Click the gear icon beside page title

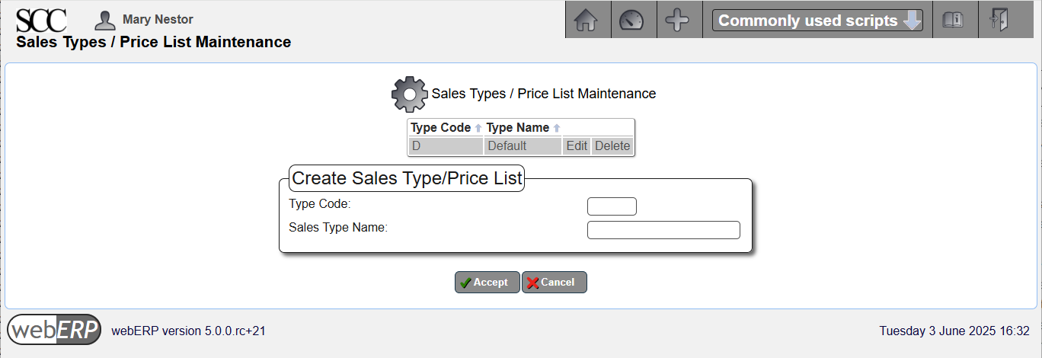pos(409,94)
